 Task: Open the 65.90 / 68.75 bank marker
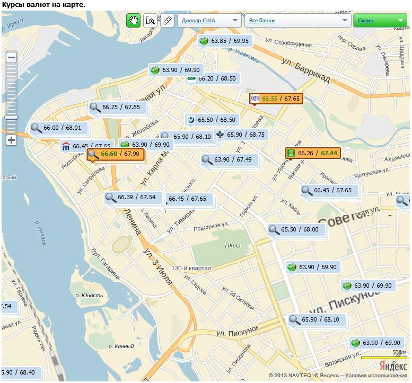click(x=241, y=135)
